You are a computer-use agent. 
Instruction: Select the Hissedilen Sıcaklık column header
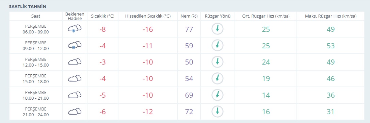148,16
